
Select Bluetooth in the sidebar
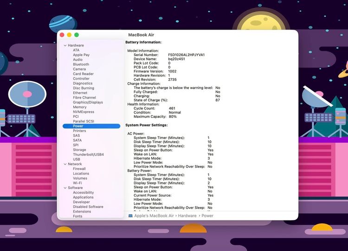point(81,64)
